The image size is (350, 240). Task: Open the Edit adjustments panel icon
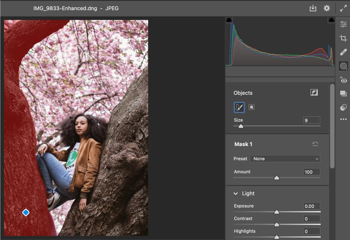tap(343, 24)
